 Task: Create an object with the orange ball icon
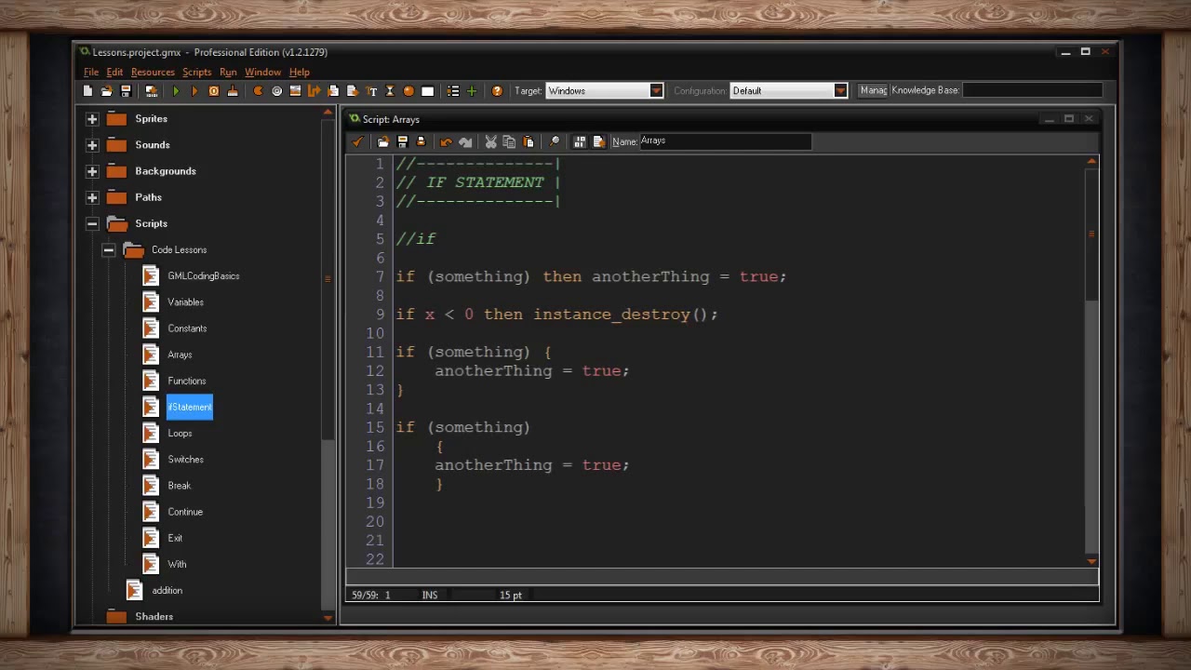click(408, 90)
